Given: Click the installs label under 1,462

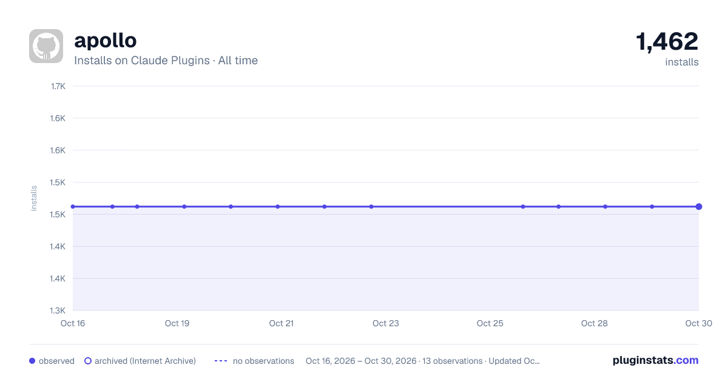Looking at the screenshot, I should point(682,62).
